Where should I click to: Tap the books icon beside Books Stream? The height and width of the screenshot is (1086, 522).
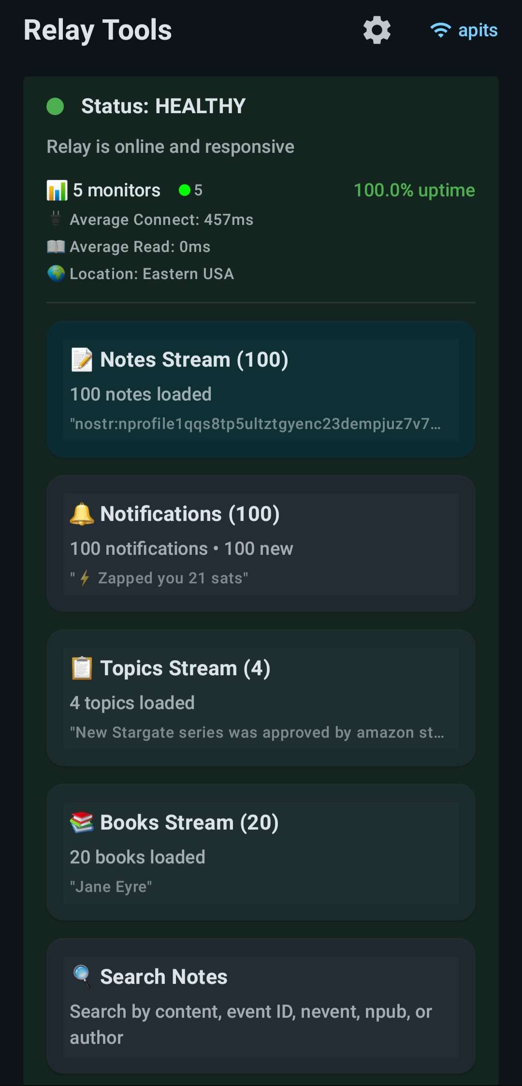[x=82, y=822]
